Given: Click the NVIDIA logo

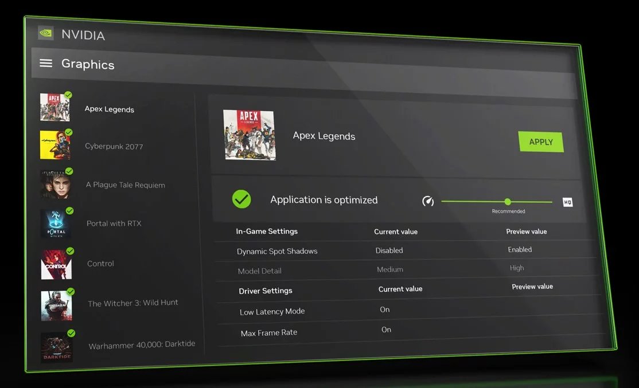Looking at the screenshot, I should click(45, 33).
